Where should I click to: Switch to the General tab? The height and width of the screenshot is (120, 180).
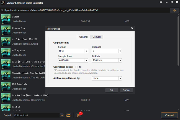click(x=83, y=37)
